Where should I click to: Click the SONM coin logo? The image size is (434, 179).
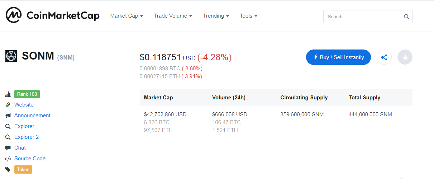click(x=11, y=56)
